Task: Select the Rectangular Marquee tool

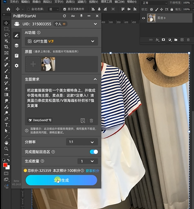Action: click(6, 29)
